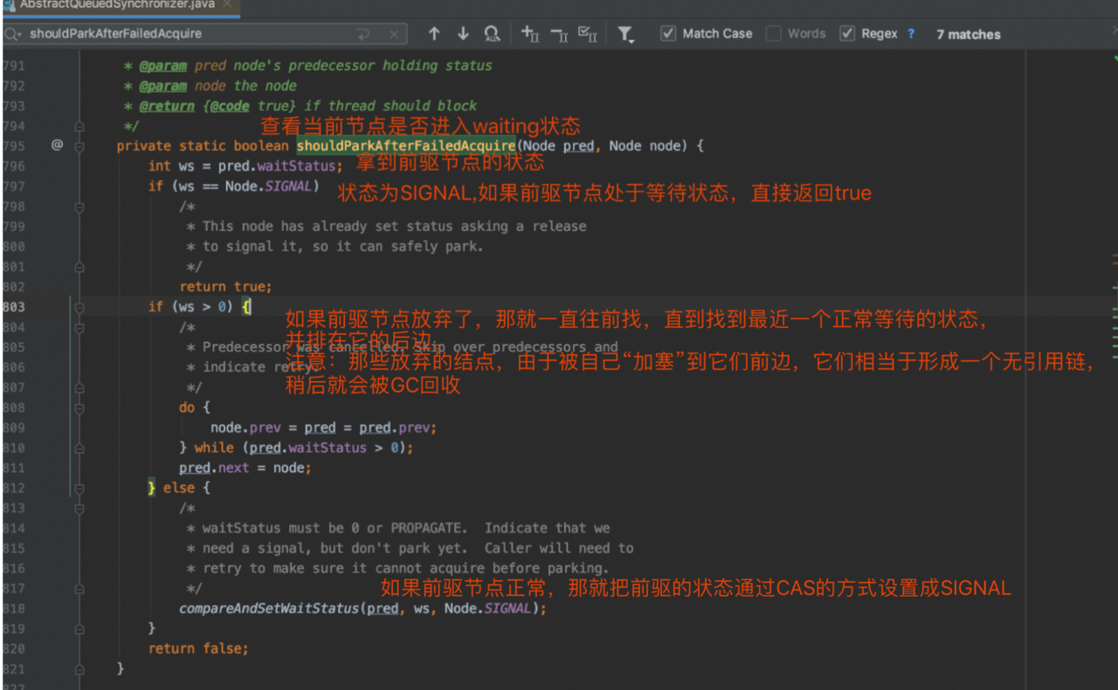Disable the Match Case checkbox

click(x=668, y=34)
